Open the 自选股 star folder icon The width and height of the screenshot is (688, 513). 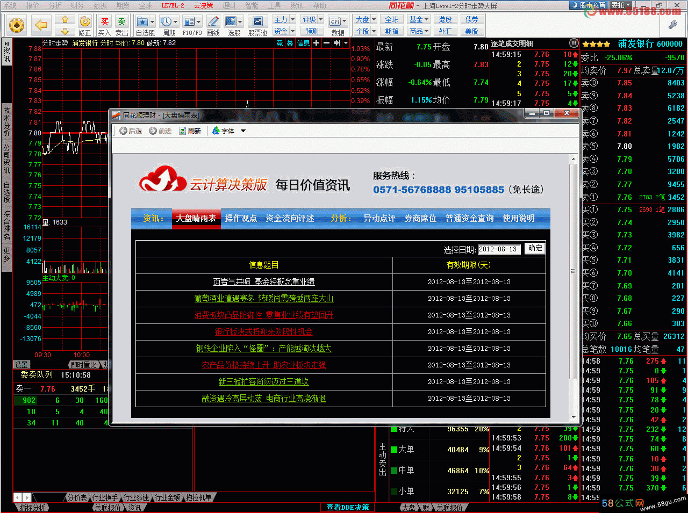(142, 21)
